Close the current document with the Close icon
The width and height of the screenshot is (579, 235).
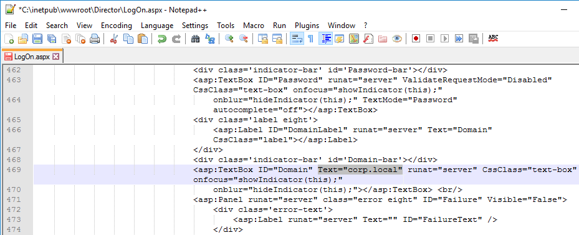coord(66,39)
